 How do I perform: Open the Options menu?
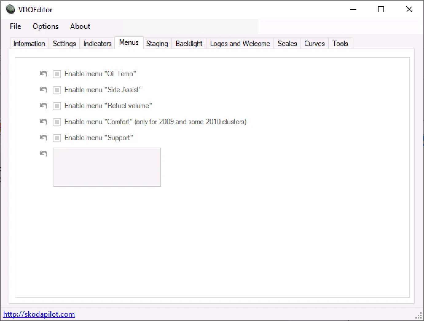pos(45,26)
